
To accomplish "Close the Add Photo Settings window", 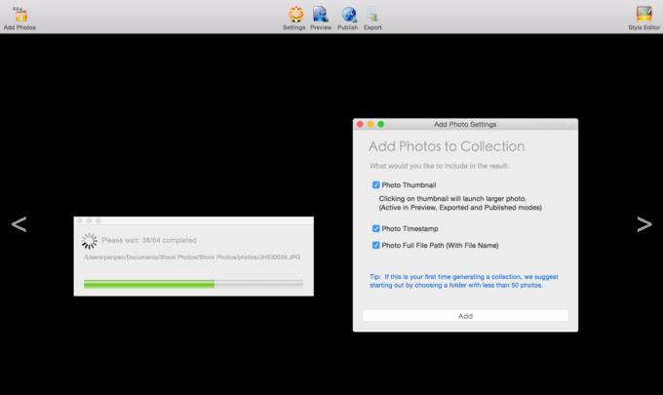I will (360, 124).
